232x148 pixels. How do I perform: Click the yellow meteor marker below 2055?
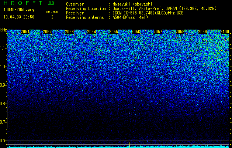[x=105, y=145]
